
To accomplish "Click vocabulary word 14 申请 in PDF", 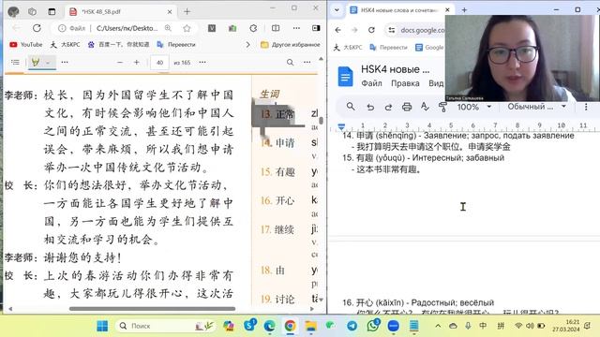I will pos(285,143).
